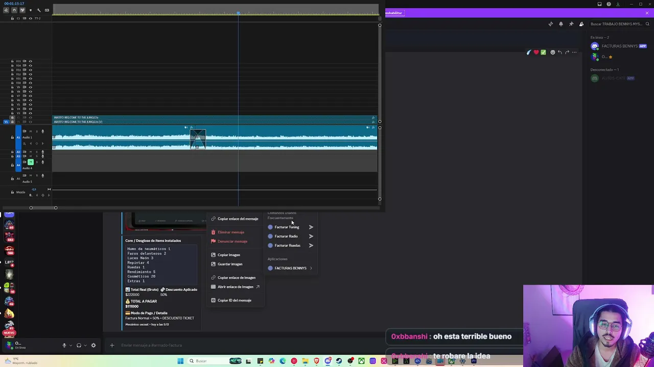Open the Discord inbox icon
This screenshot has height=367, width=654.
click(x=599, y=4)
